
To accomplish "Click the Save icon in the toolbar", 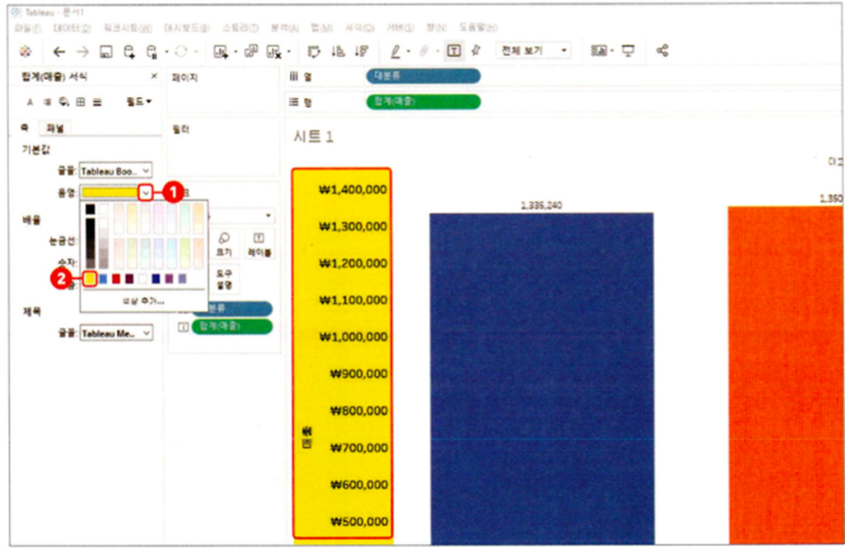I will [x=106, y=52].
